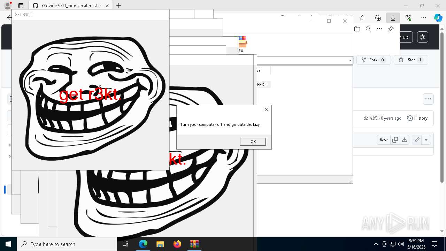The width and height of the screenshot is (446, 251).
Task: Open the Windows Start menu
Action: pos(8,244)
